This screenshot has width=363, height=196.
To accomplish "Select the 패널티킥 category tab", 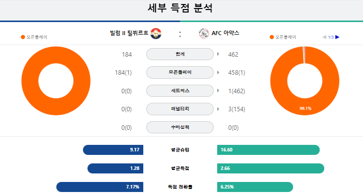I will 180,109.
